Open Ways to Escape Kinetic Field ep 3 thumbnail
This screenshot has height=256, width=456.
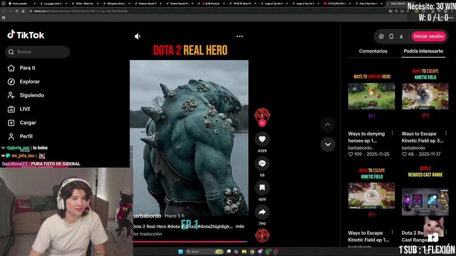pyautogui.click(x=425, y=96)
